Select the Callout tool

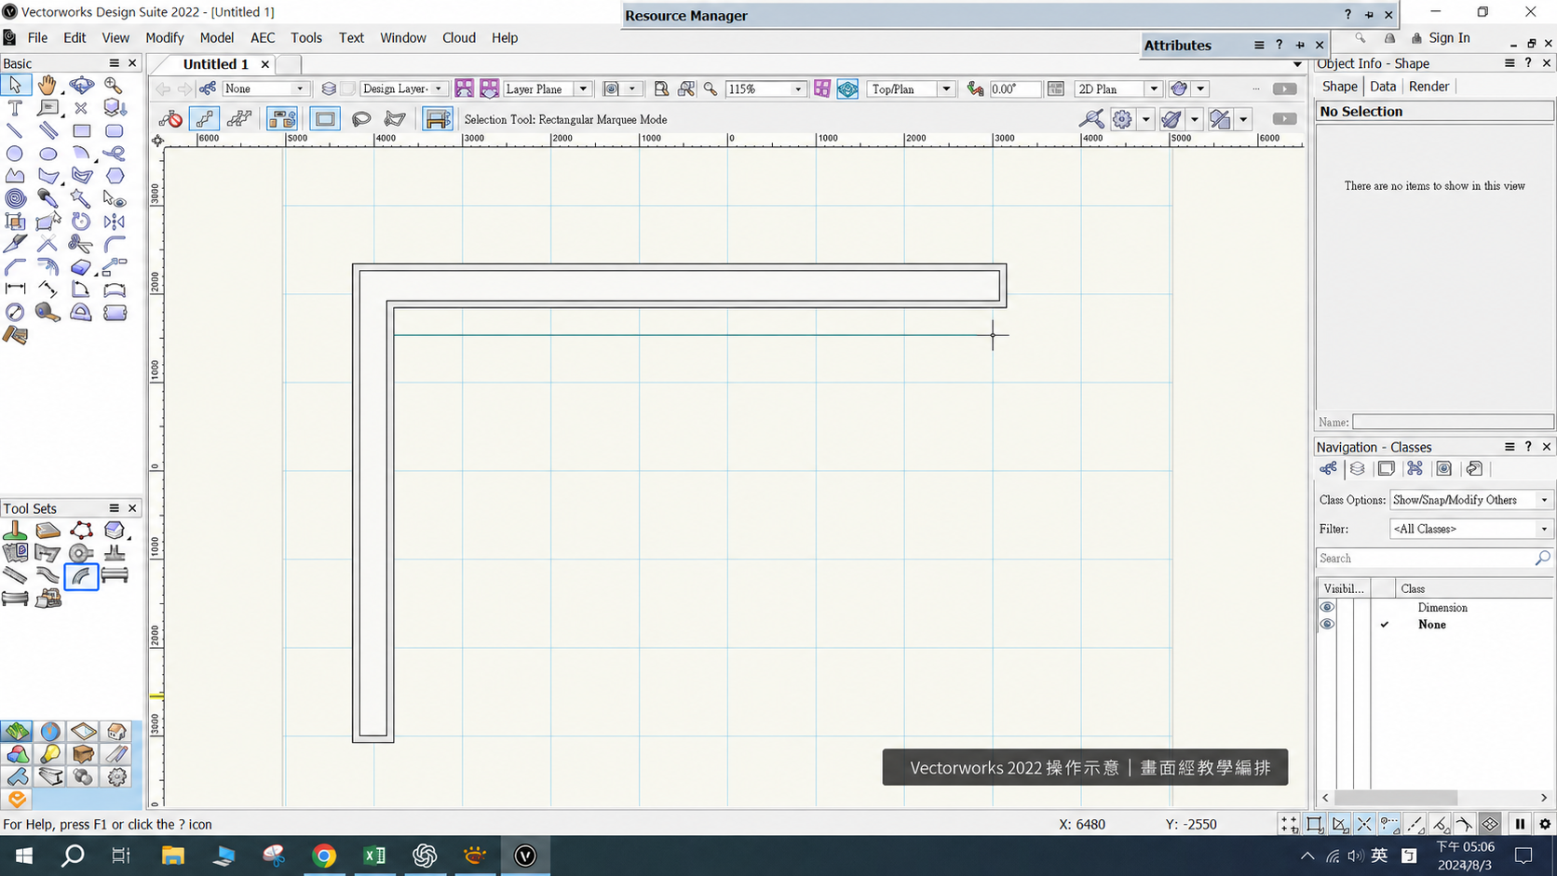click(47, 108)
